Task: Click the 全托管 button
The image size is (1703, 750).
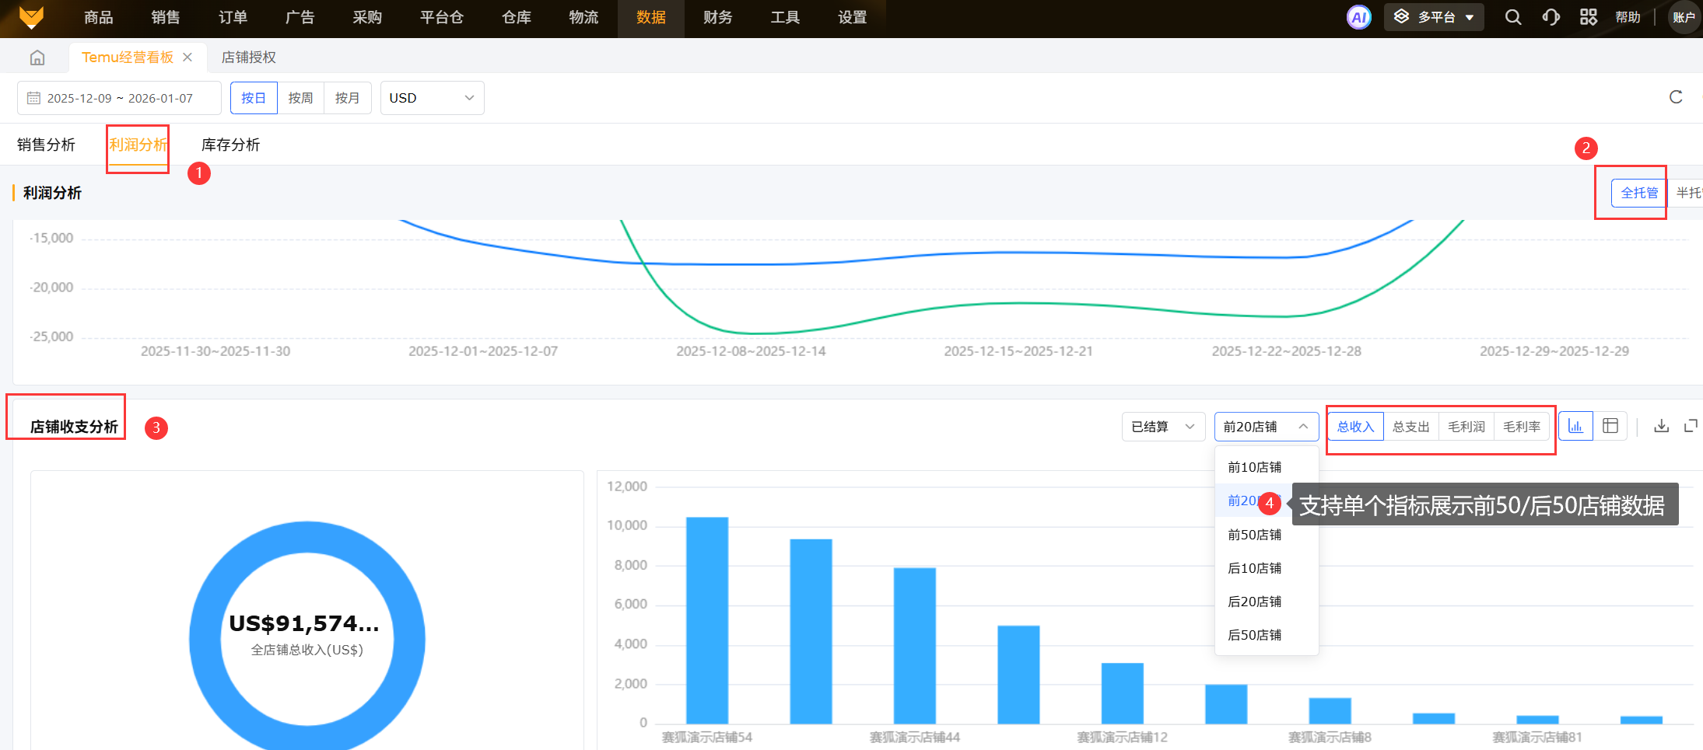Action: tap(1639, 193)
